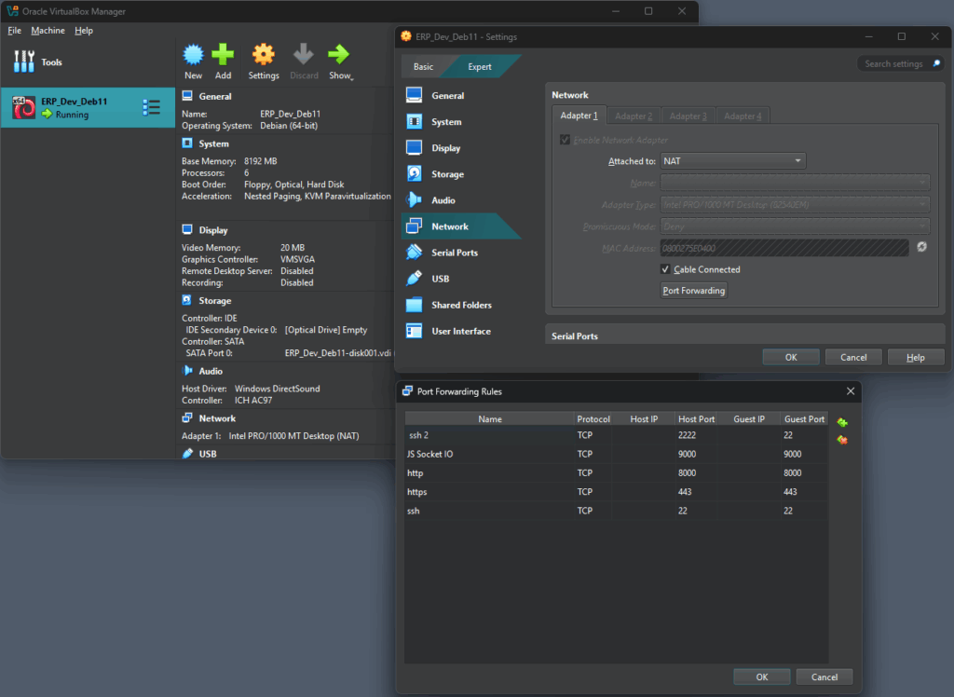Switch to the Expert settings tab
The width and height of the screenshot is (954, 697).
[x=480, y=66]
